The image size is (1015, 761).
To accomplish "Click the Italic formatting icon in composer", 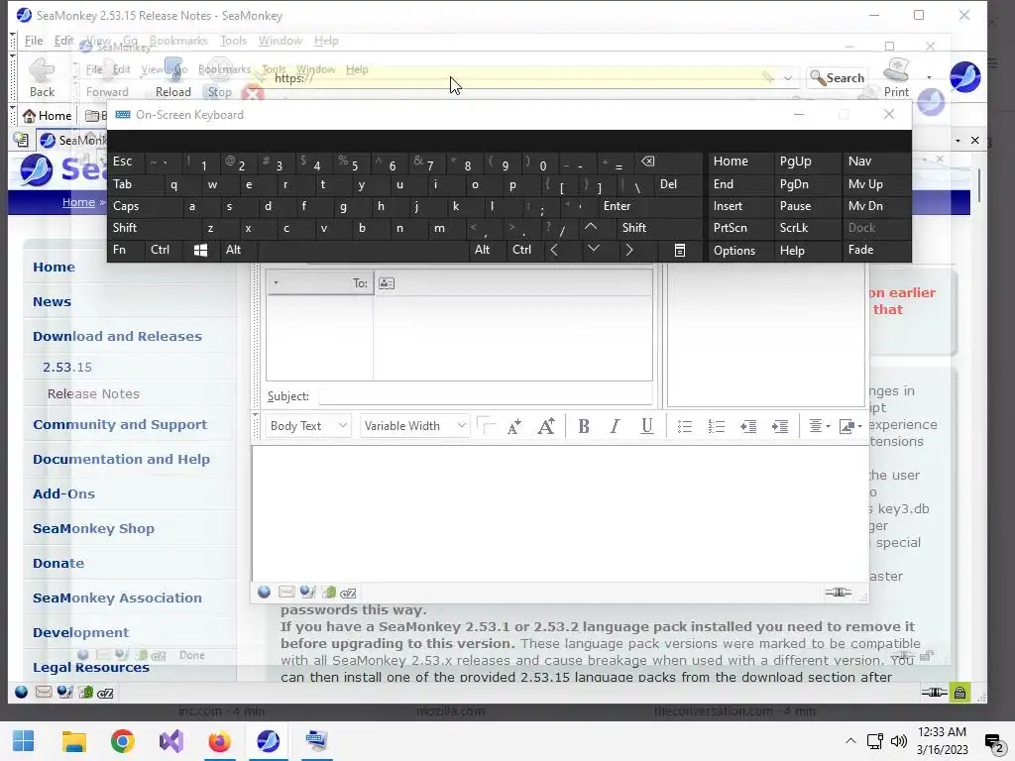I will [615, 426].
